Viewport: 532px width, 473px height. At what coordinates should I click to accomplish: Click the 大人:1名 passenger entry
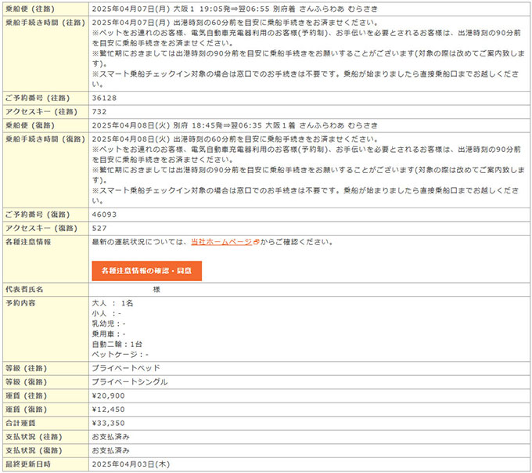pos(113,302)
